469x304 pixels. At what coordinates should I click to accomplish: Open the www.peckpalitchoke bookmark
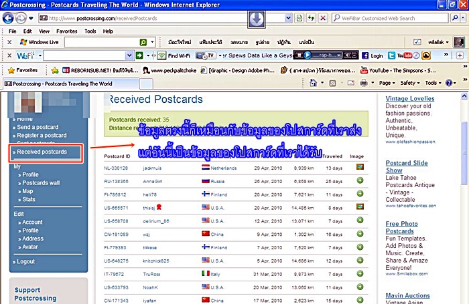170,70
